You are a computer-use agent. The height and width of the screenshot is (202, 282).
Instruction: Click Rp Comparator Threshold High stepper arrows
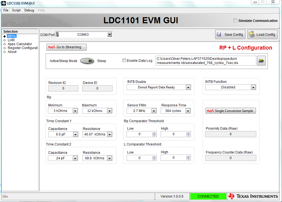[x=188, y=134]
